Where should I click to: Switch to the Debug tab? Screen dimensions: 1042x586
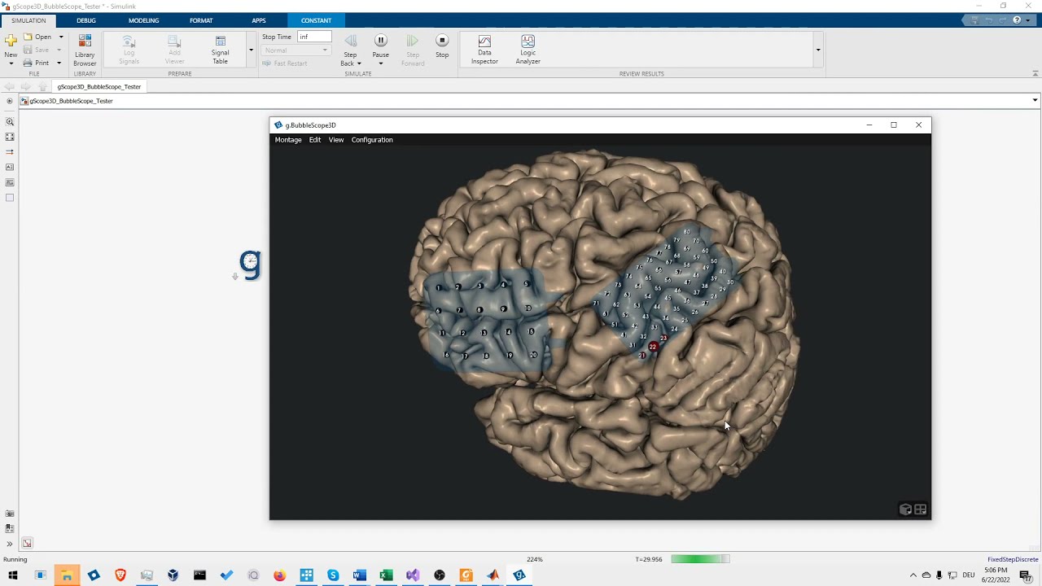85,20
